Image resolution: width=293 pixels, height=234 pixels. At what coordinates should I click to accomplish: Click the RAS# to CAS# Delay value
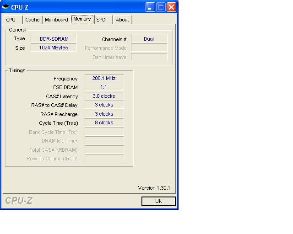coord(104,105)
